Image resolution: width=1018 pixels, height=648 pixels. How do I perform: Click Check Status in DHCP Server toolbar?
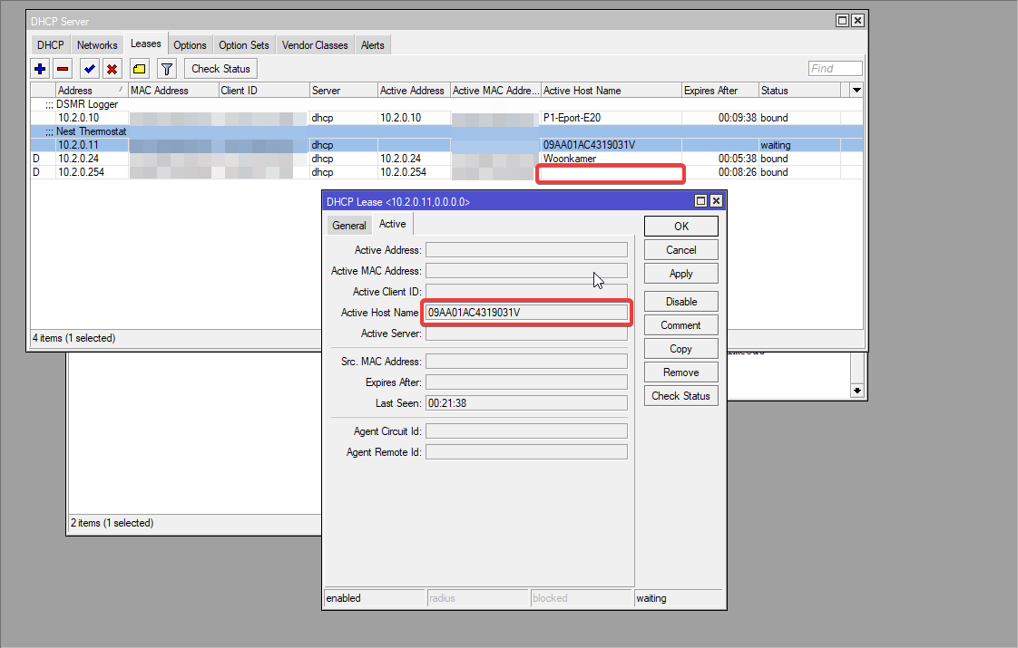tap(220, 69)
